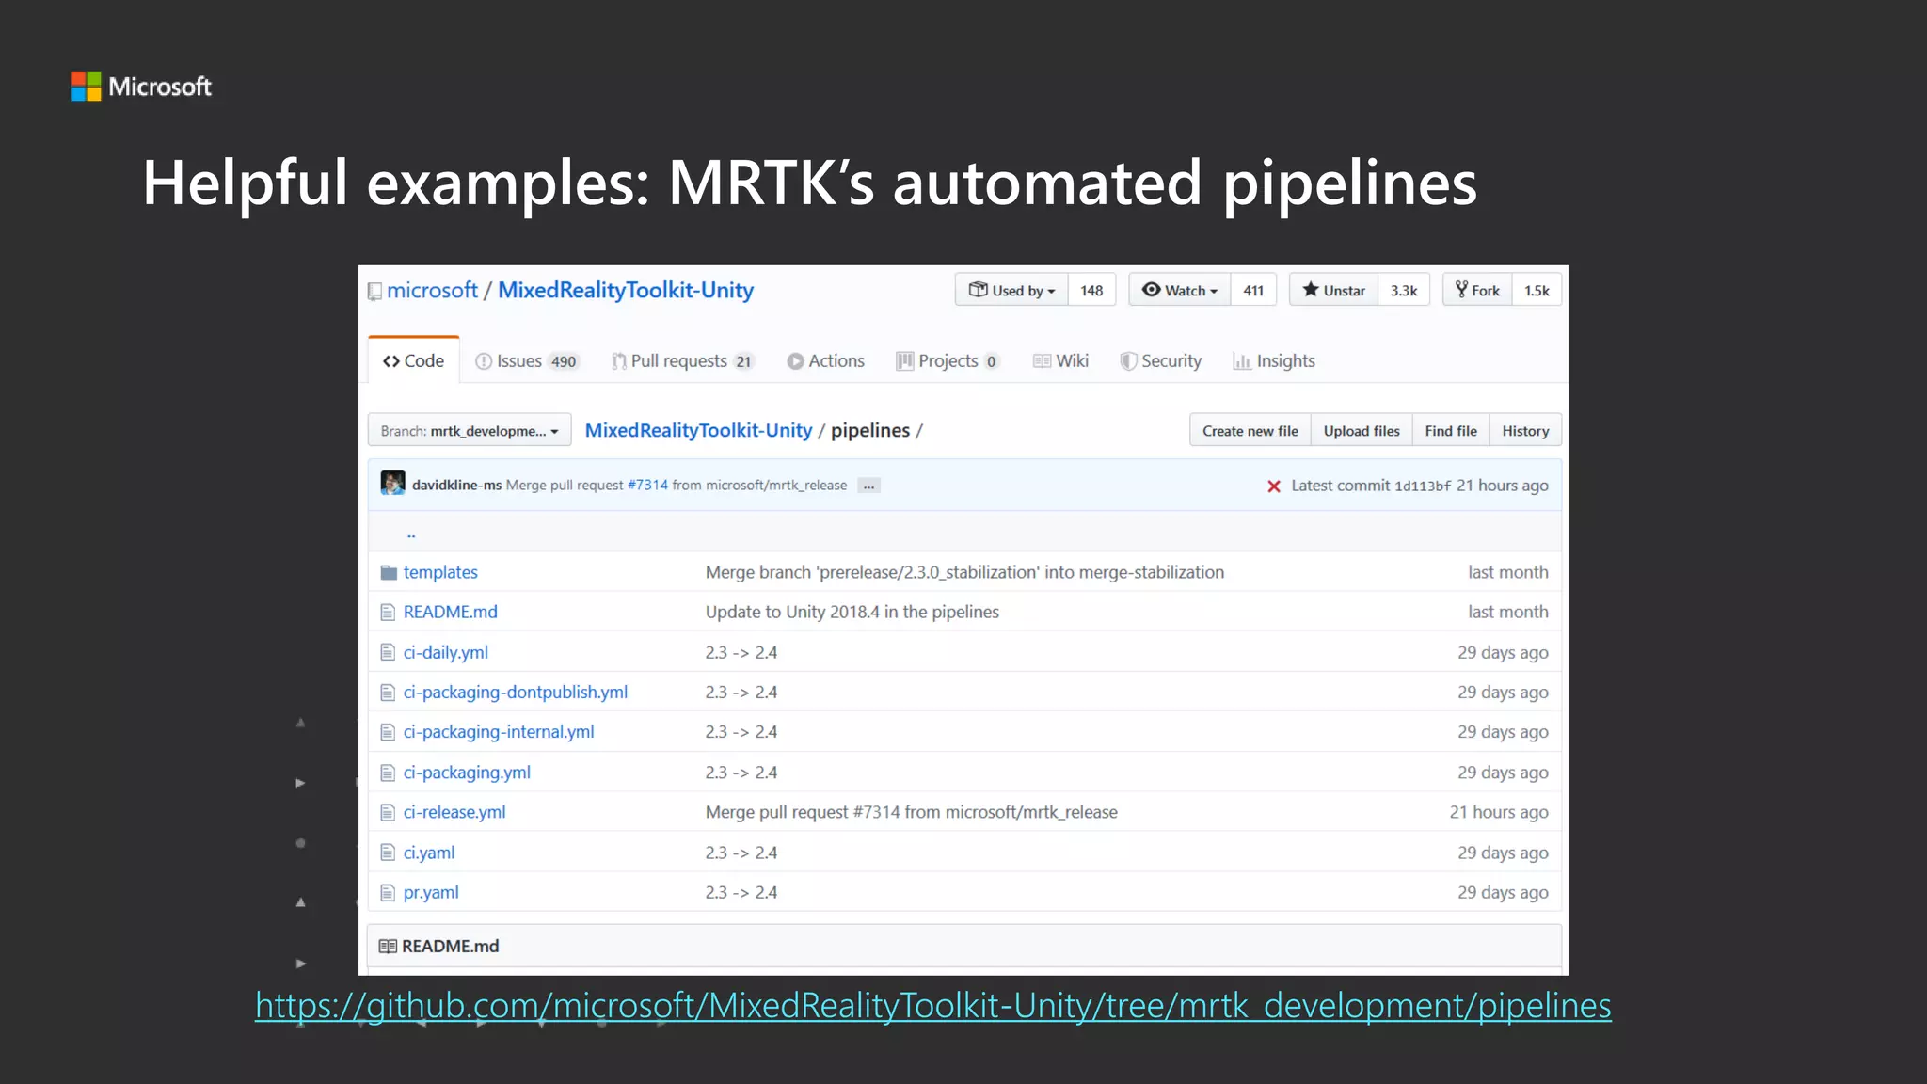Open README.md file link

coord(450,612)
